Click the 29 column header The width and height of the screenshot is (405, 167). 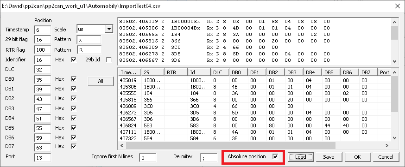tap(153, 72)
